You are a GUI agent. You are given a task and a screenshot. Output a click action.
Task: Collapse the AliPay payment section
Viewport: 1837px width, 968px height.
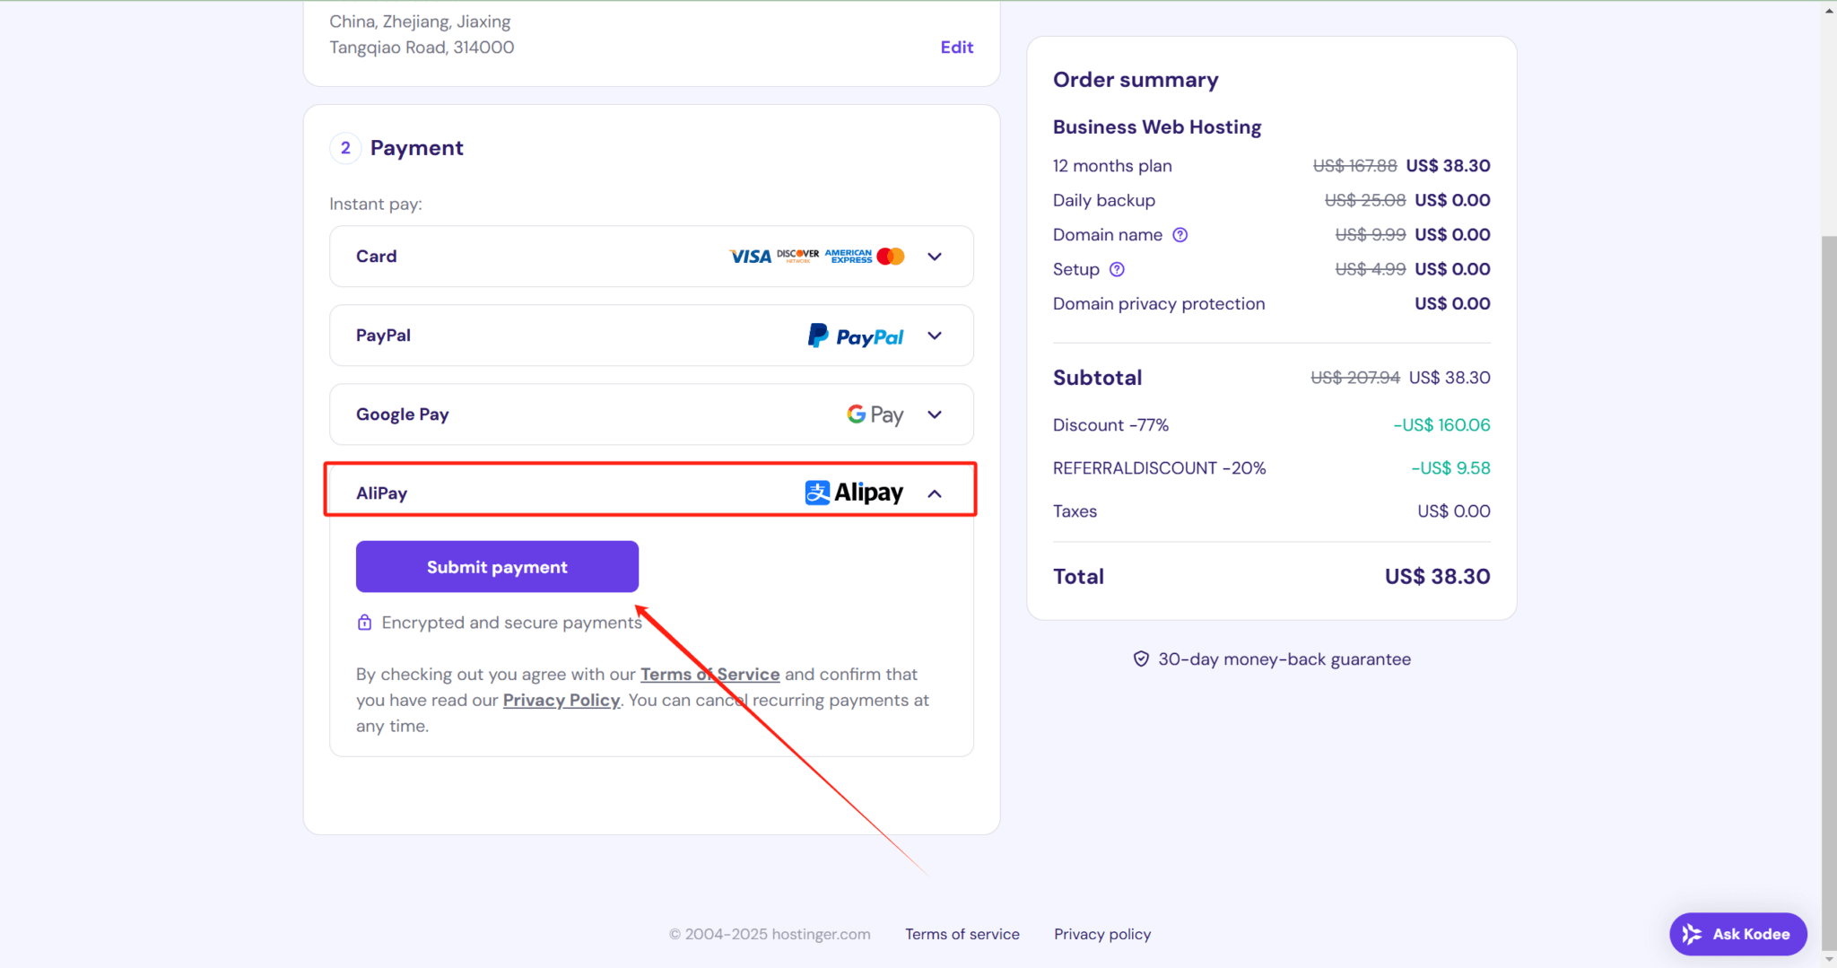point(935,493)
